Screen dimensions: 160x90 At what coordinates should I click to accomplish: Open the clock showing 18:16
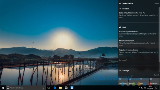pos(150,88)
